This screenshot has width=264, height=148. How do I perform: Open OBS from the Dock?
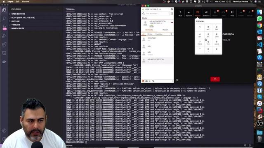click(259, 123)
